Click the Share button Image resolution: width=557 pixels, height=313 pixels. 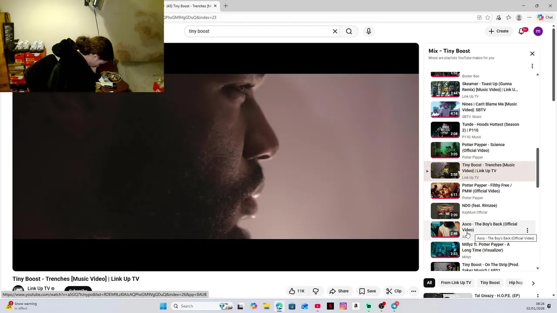pos(339,291)
